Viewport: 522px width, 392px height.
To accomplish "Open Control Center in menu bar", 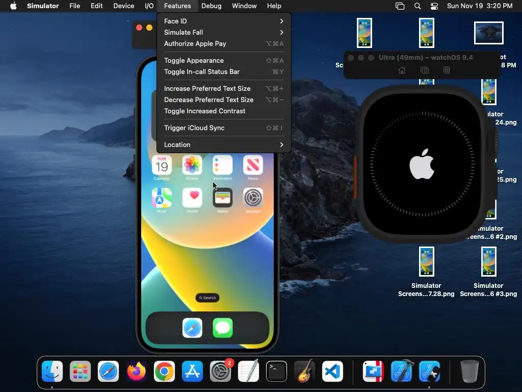I will (434, 6).
